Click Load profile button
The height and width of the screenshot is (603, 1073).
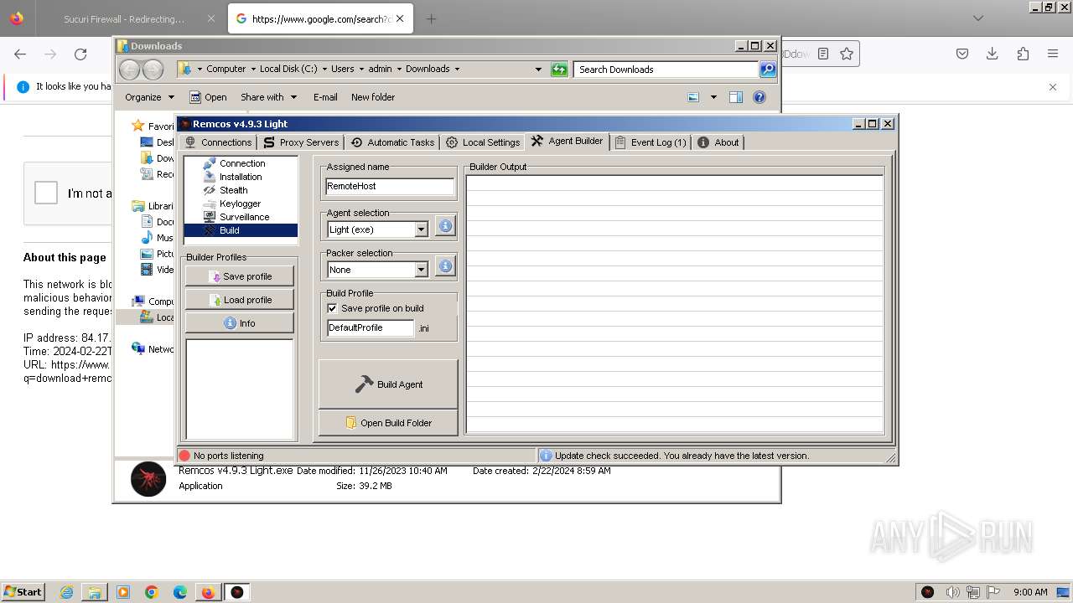(x=240, y=300)
